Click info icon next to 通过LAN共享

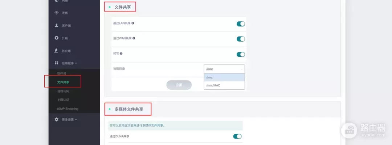133,23
